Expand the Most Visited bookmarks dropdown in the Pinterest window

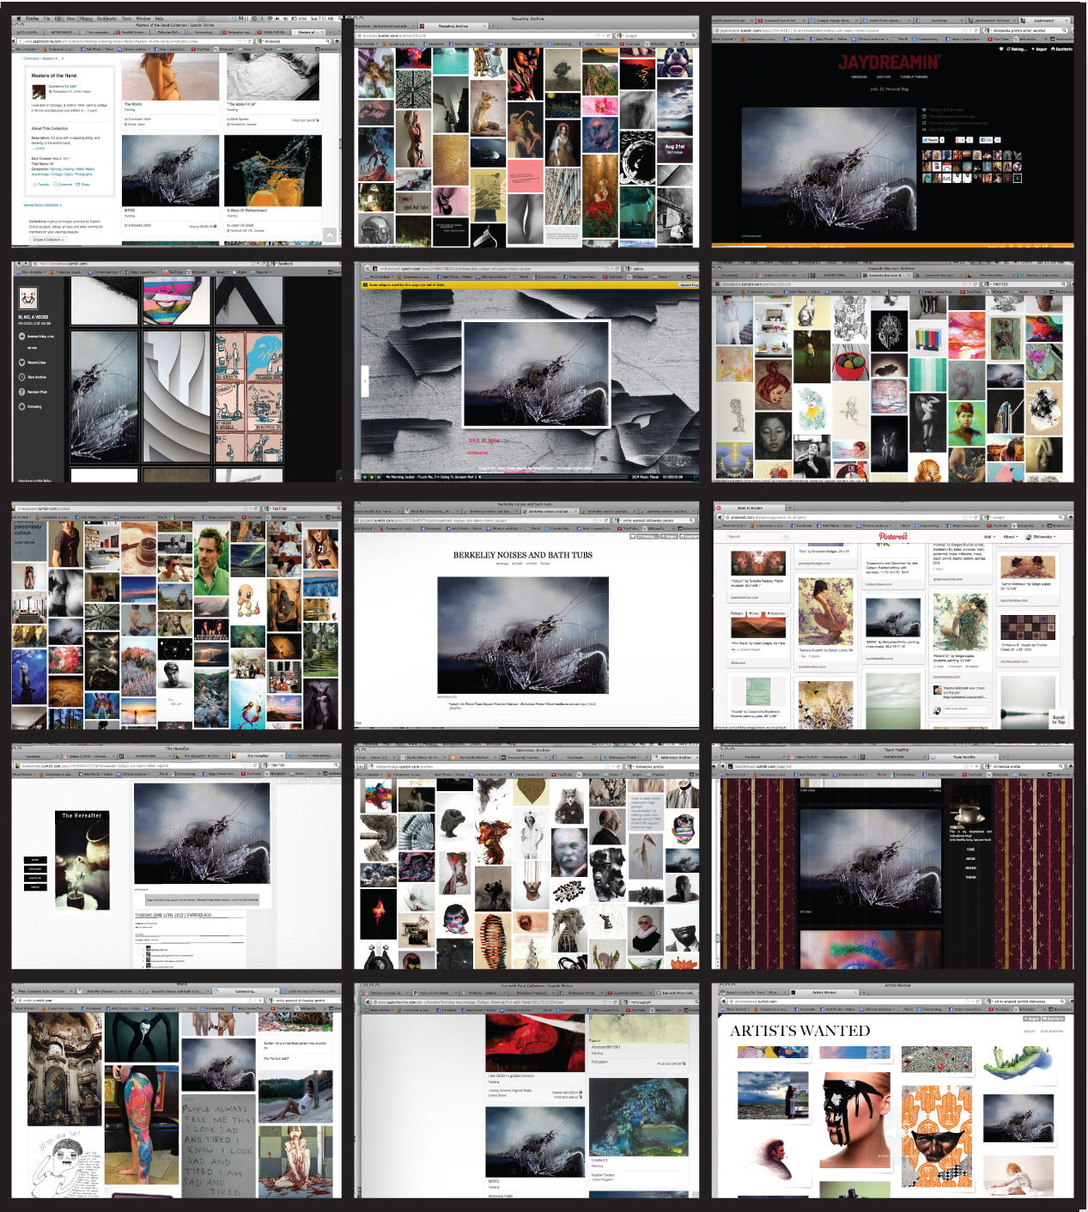click(x=733, y=526)
